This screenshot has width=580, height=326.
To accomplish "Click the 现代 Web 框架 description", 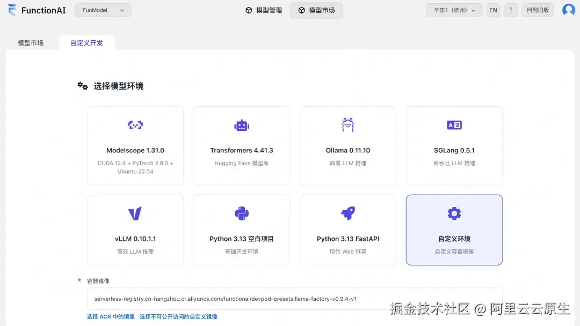I will pyautogui.click(x=347, y=252).
